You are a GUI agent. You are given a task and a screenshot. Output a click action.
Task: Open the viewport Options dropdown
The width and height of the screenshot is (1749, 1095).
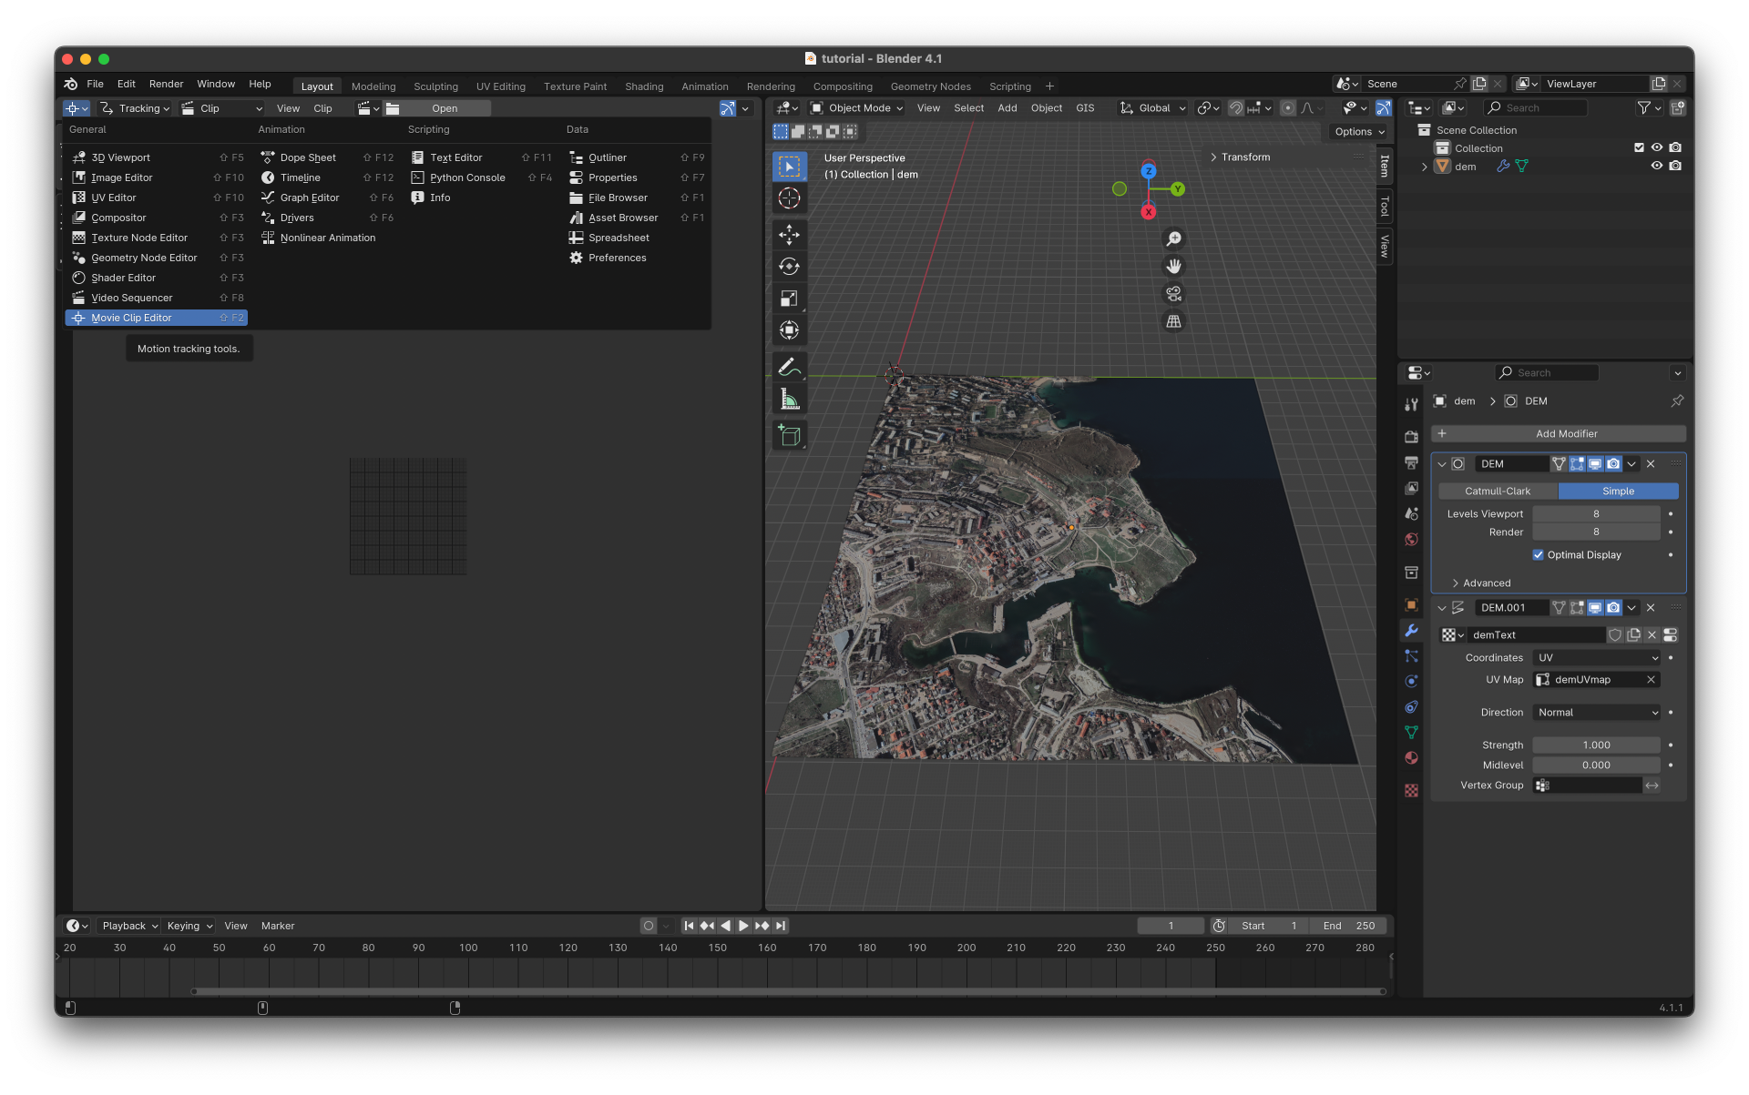coord(1359,132)
